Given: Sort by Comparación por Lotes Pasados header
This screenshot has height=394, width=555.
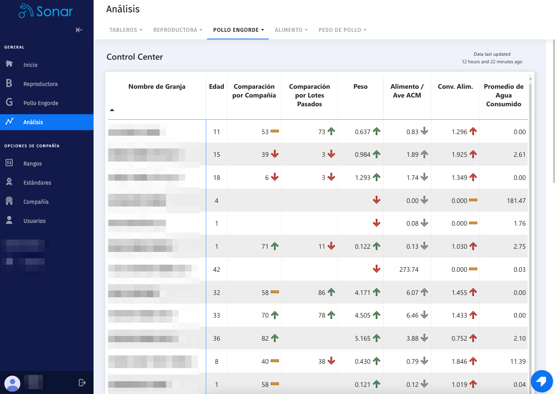Looking at the screenshot, I should point(309,95).
